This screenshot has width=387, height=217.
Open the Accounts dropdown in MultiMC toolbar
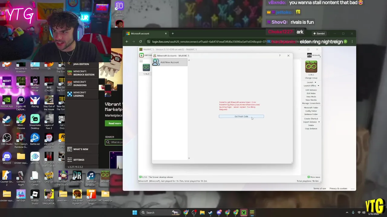click(x=314, y=55)
